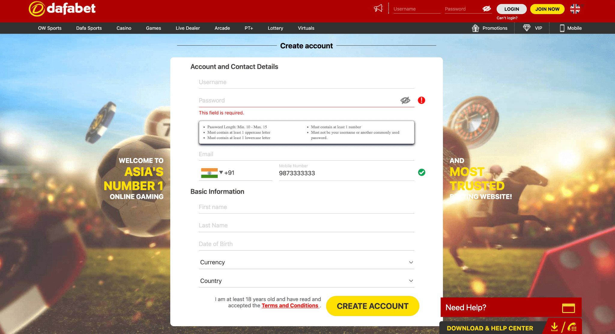615x334 pixels.
Task: Click CREATE ACCOUNT button
Action: pos(372,306)
